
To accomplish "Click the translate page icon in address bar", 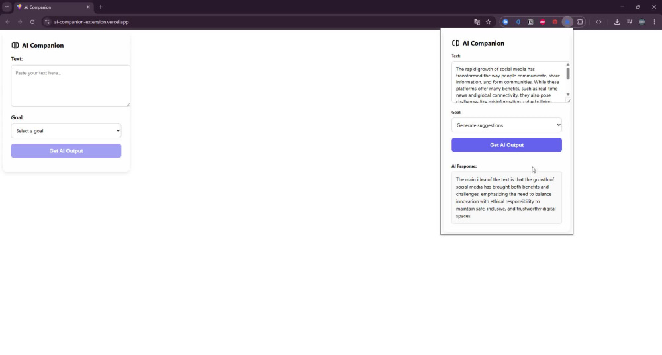I will pyautogui.click(x=477, y=22).
